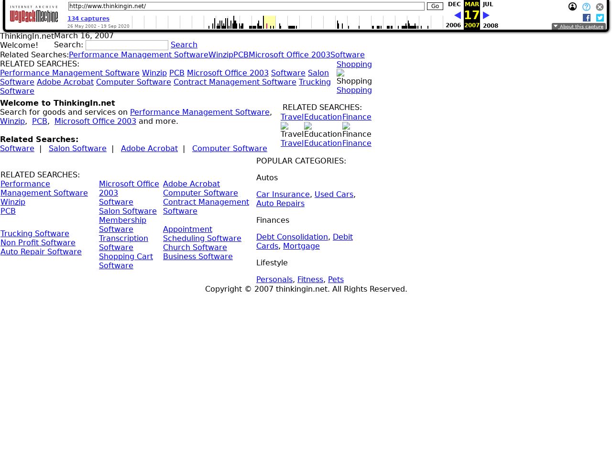612x459 pixels.
Task: Focus the Wayback URL address field
Action: click(246, 6)
